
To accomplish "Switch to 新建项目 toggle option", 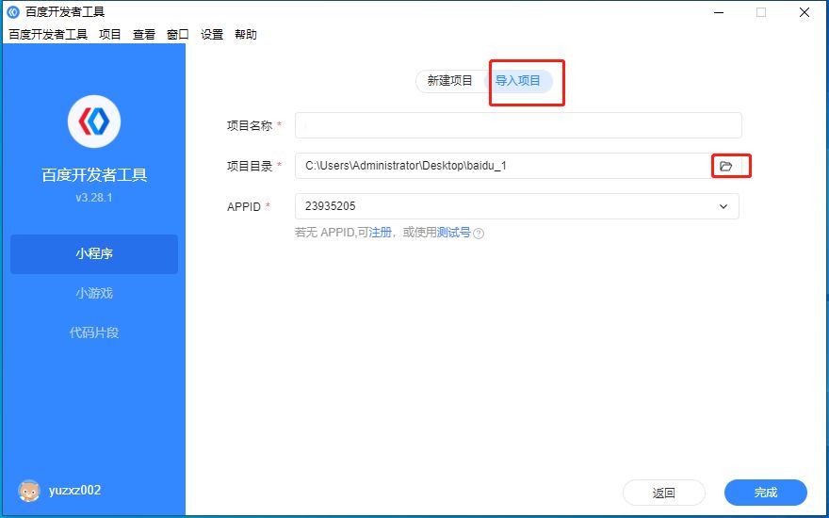I will pyautogui.click(x=450, y=81).
